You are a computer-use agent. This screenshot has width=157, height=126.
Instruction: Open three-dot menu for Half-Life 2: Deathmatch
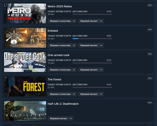pyautogui.click(x=150, y=103)
